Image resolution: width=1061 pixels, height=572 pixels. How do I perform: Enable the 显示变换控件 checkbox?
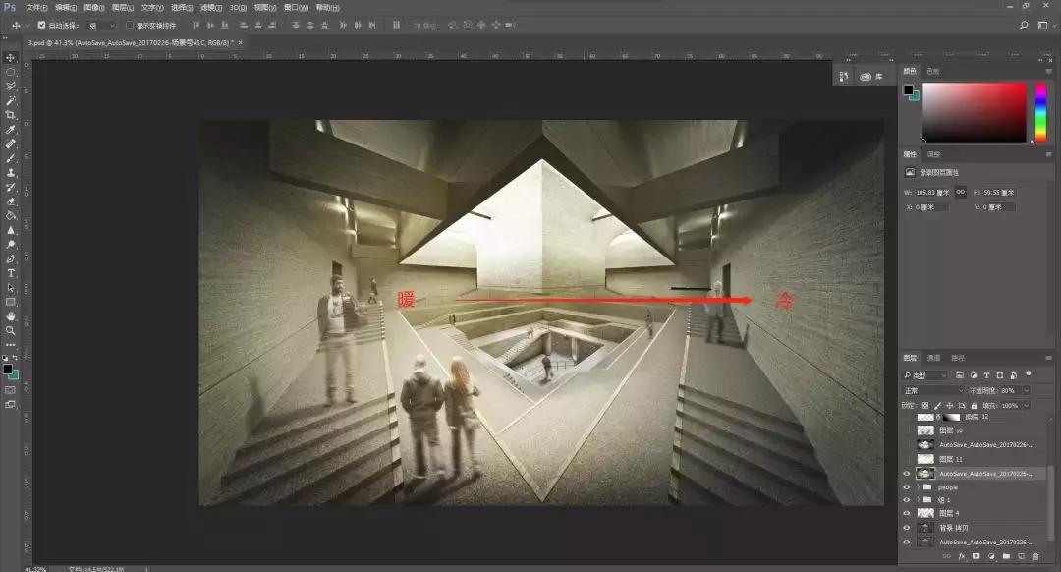coord(128,25)
